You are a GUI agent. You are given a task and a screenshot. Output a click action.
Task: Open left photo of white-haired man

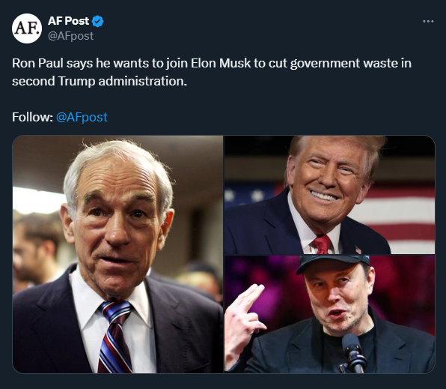pos(117,254)
